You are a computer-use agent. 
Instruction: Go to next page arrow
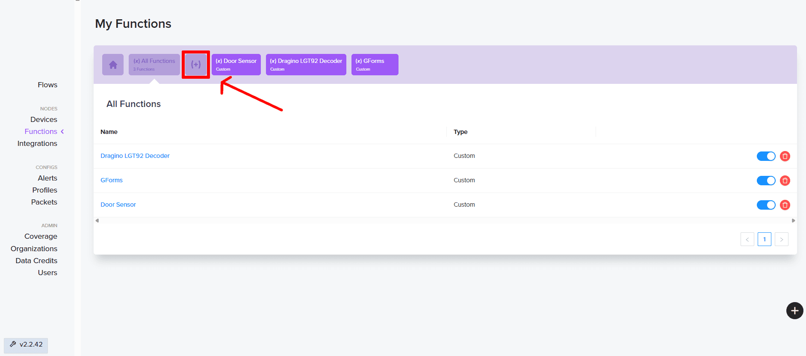[782, 239]
